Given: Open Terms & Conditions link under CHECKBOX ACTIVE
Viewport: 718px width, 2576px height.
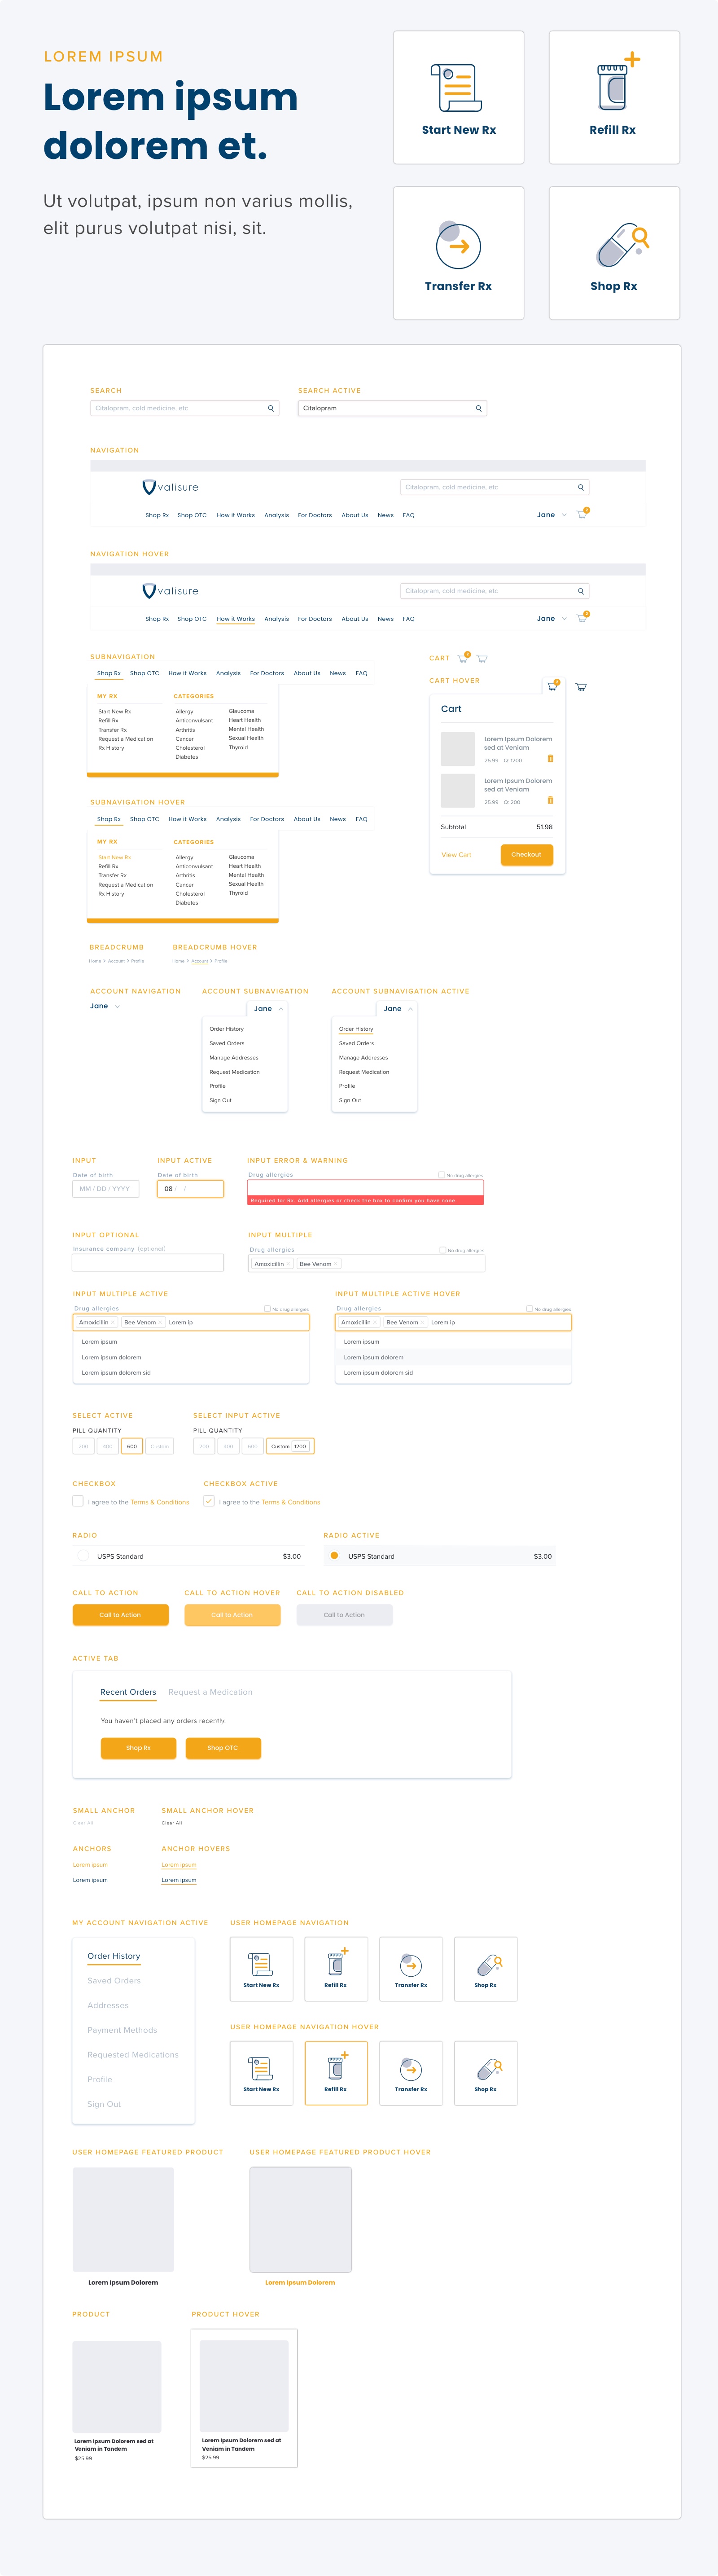Looking at the screenshot, I should pos(291,1502).
